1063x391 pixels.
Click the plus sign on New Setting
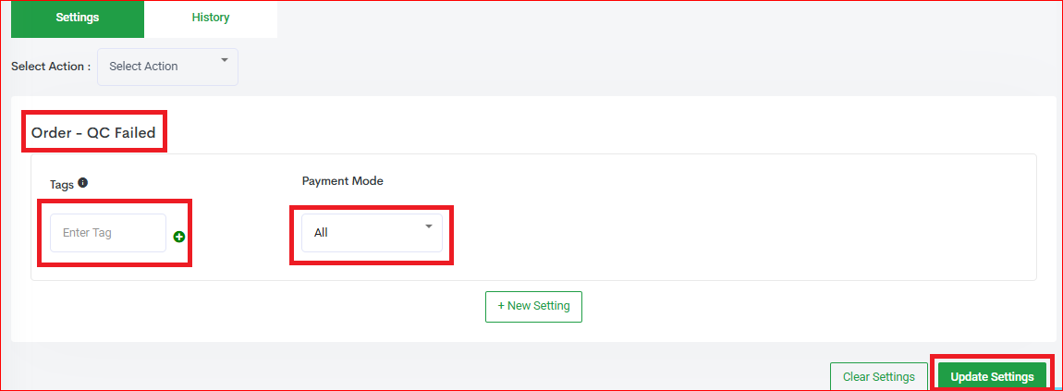[x=501, y=306]
